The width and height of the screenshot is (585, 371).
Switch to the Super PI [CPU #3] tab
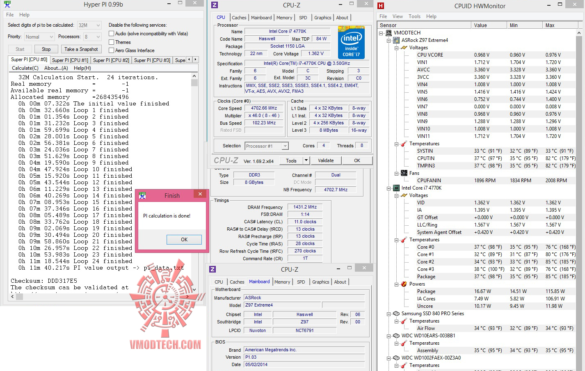pos(152,60)
